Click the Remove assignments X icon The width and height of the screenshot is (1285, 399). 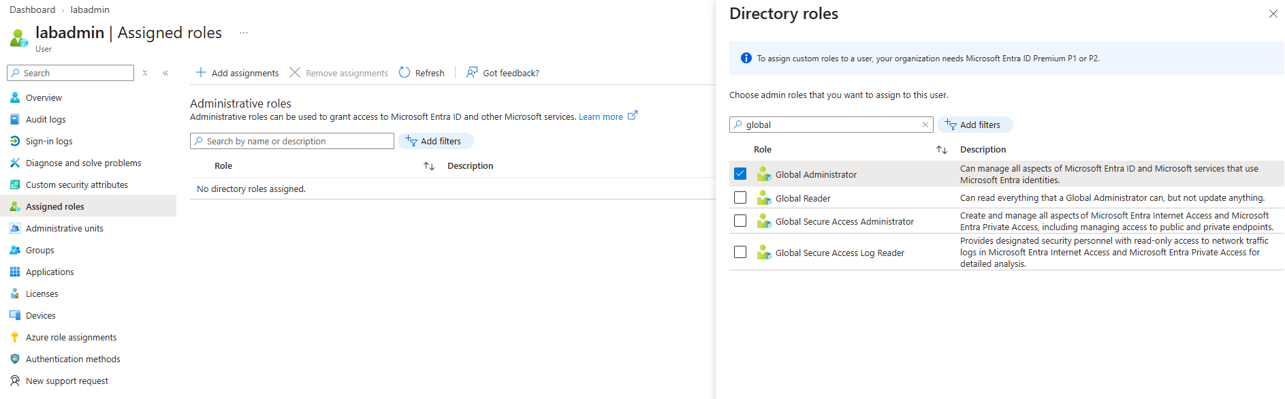pyautogui.click(x=295, y=72)
